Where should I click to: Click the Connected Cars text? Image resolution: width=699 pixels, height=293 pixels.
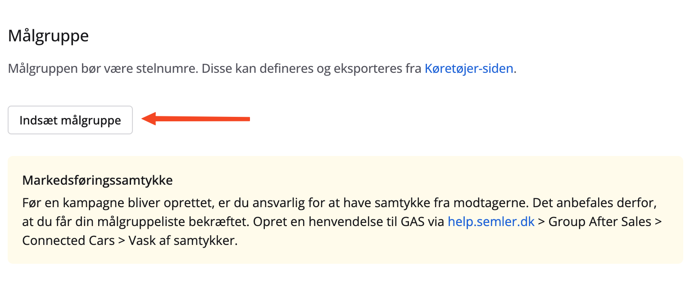[x=68, y=240]
